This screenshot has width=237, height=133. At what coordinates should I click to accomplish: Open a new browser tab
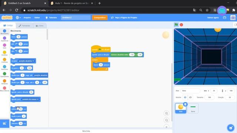pyautogui.click(x=100, y=3)
